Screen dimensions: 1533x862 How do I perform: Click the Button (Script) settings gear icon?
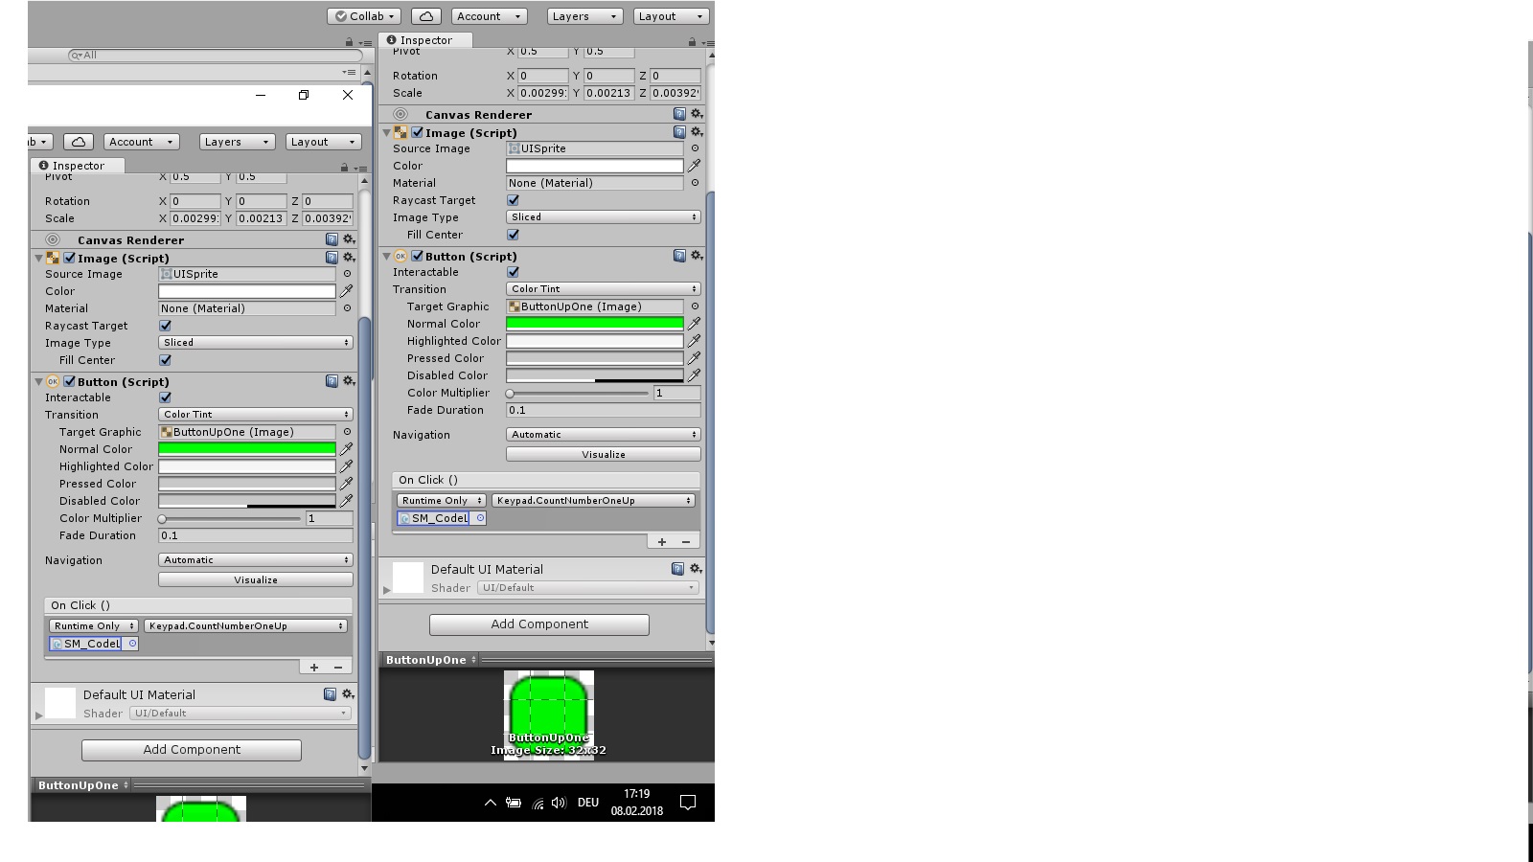(x=697, y=256)
